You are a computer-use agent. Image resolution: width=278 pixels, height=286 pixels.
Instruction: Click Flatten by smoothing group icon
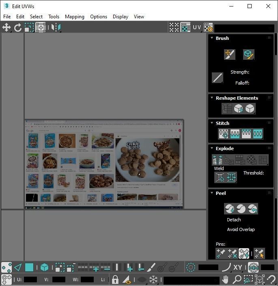(240, 159)
